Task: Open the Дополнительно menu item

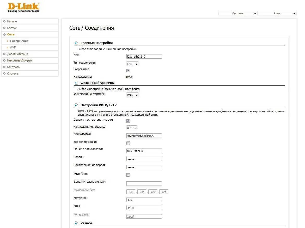Action: point(30,54)
